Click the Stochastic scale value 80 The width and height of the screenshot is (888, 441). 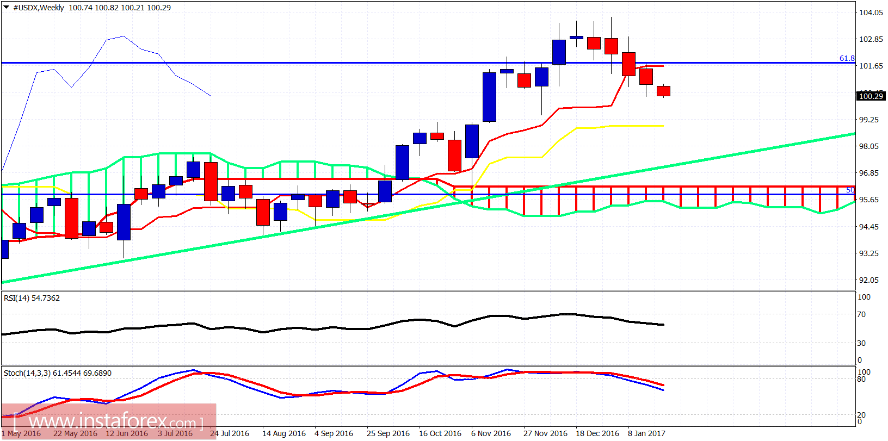[x=861, y=379]
